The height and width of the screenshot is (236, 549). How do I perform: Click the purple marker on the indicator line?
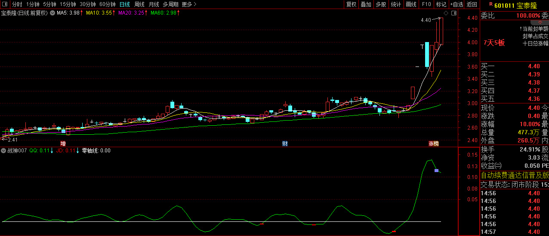point(436,171)
